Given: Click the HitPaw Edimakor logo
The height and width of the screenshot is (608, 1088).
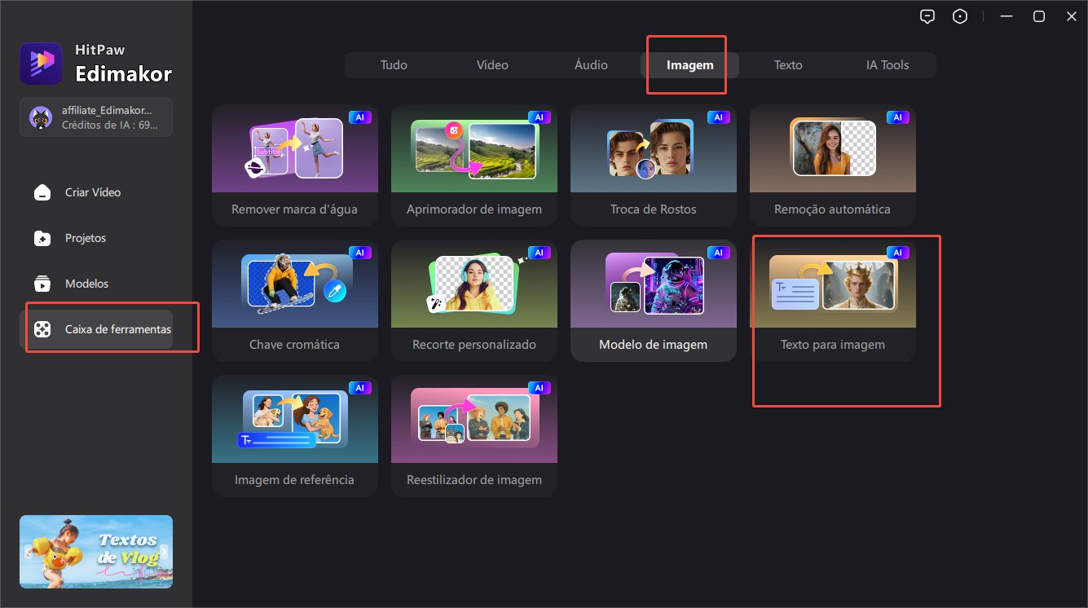Looking at the screenshot, I should pos(41,64).
